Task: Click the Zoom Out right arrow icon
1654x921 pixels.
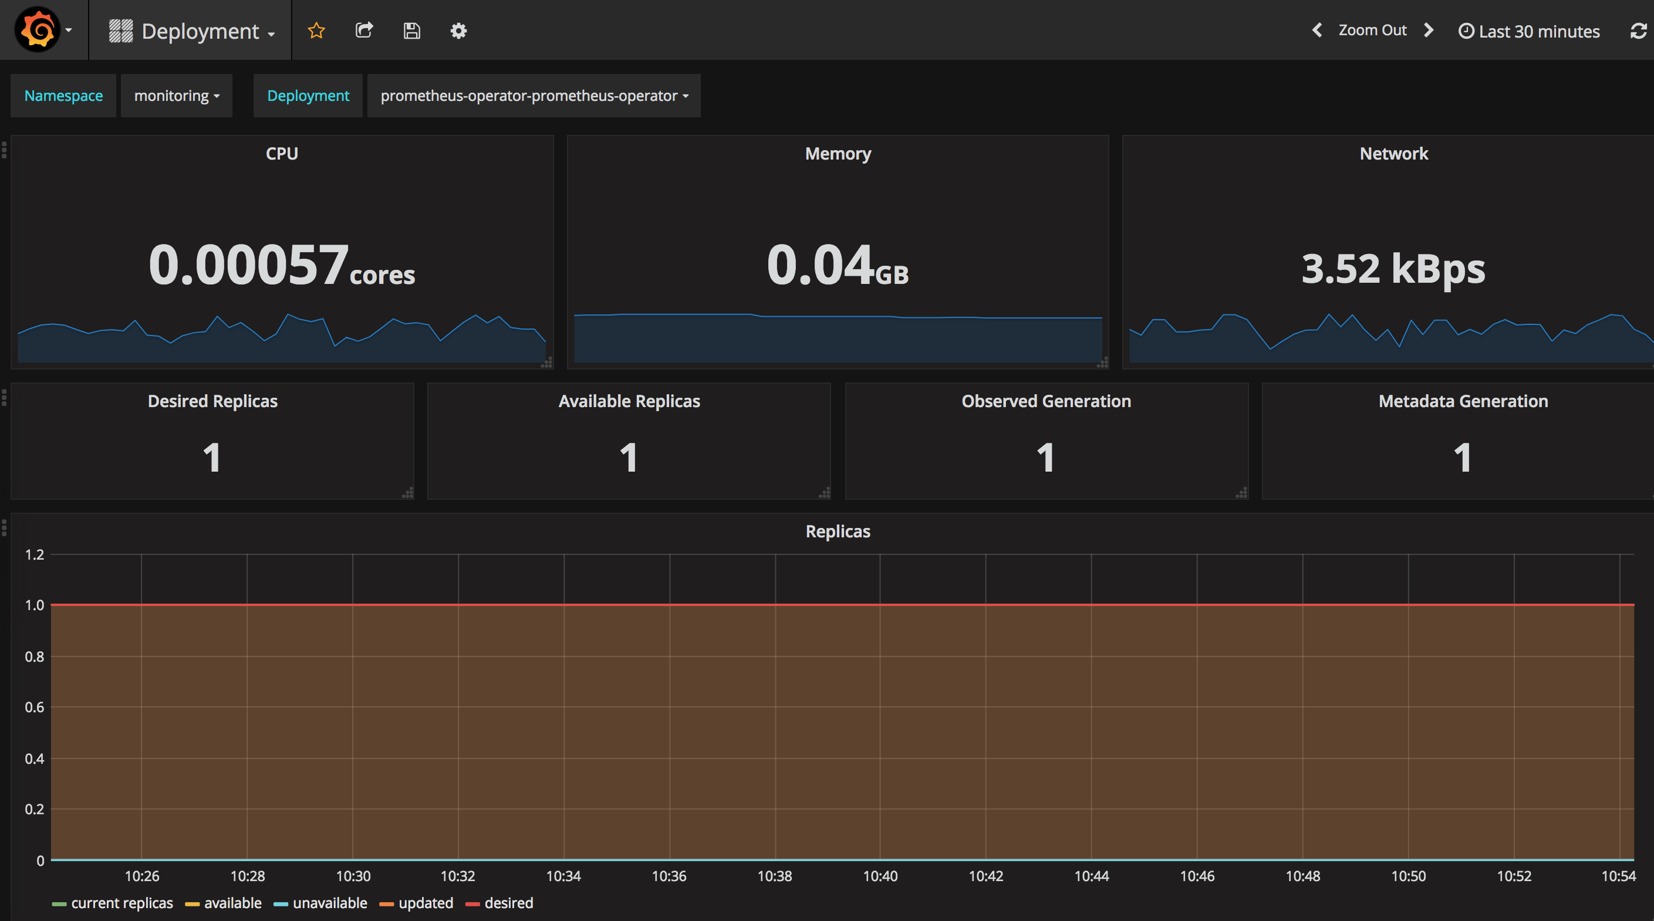Action: 1434,31
